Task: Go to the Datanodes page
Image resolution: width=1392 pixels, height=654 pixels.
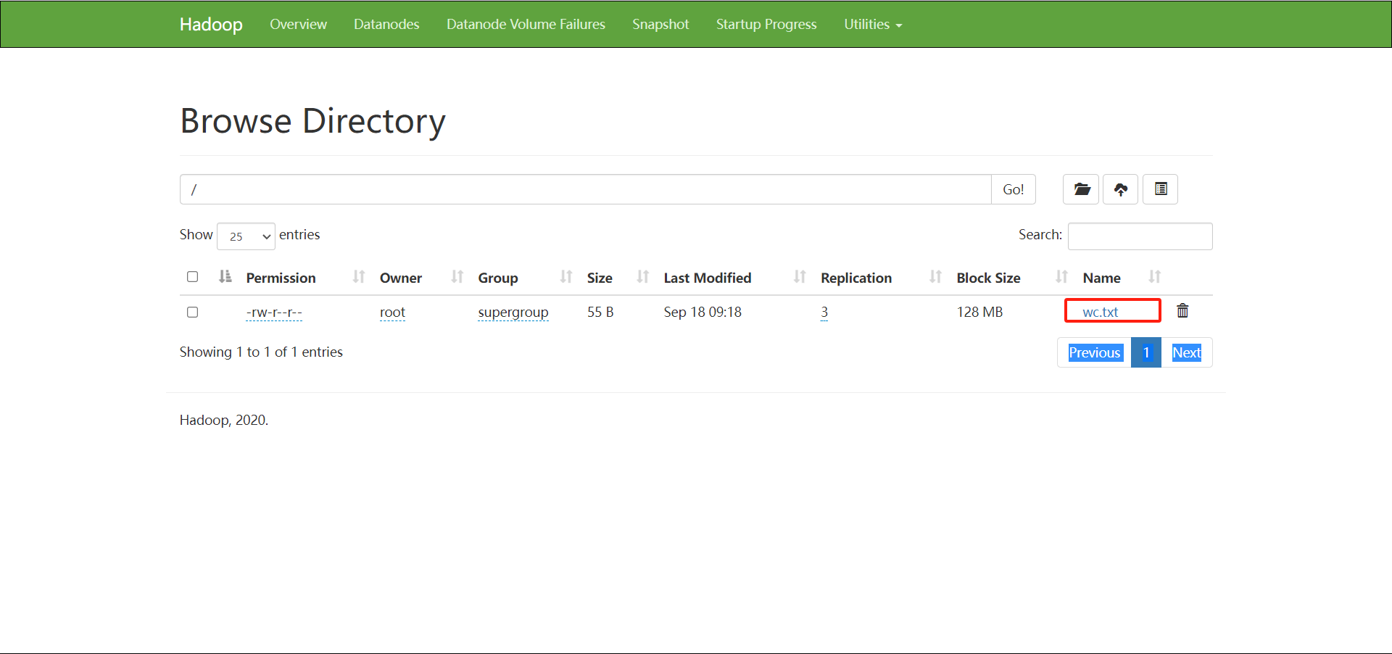Action: pyautogui.click(x=386, y=25)
